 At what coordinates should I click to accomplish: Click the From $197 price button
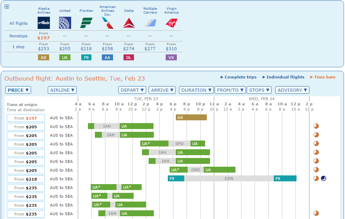click(26, 118)
